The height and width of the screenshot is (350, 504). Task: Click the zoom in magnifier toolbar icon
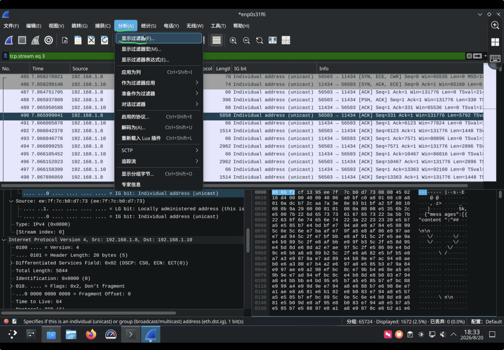(x=233, y=40)
